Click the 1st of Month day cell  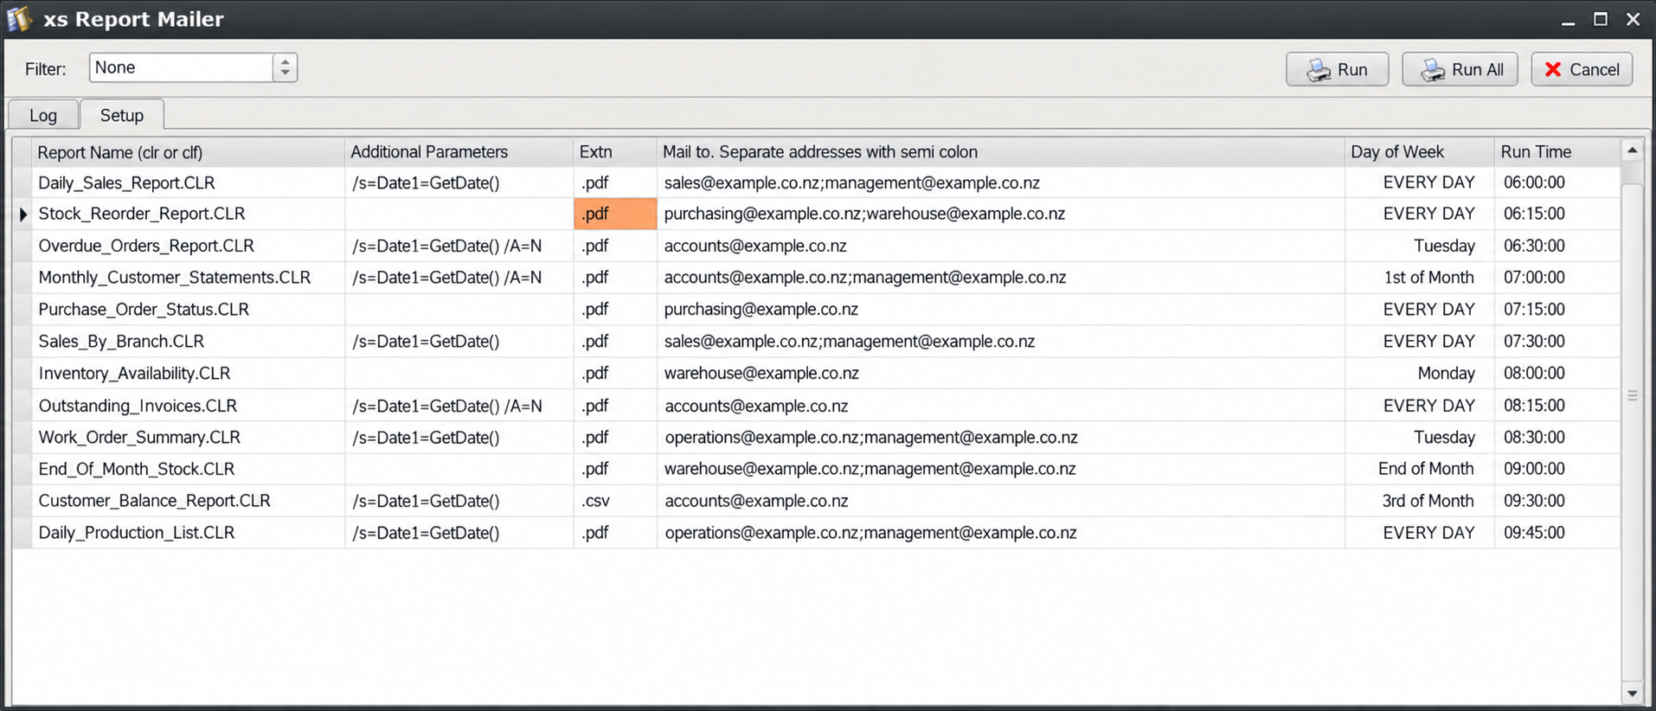click(x=1420, y=278)
